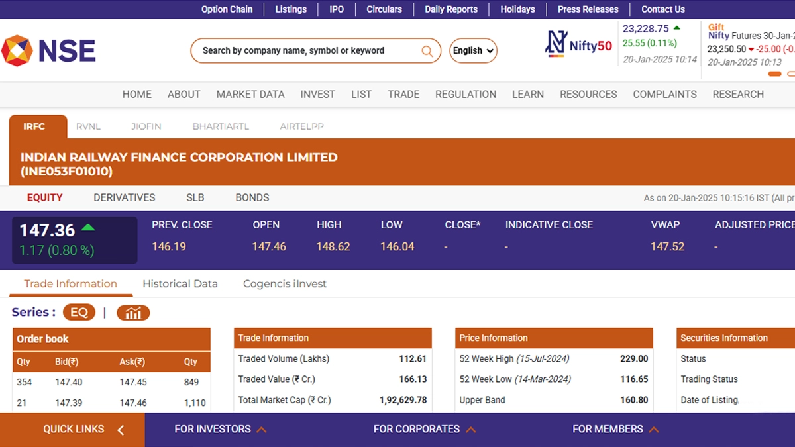Image resolution: width=795 pixels, height=447 pixels.
Task: Click the search magnifier icon
Action: click(x=427, y=51)
